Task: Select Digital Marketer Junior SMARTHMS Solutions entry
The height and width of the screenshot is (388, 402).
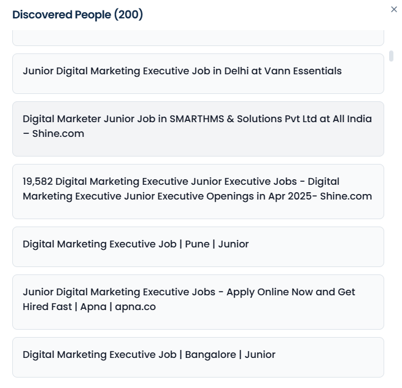Action: 198,129
